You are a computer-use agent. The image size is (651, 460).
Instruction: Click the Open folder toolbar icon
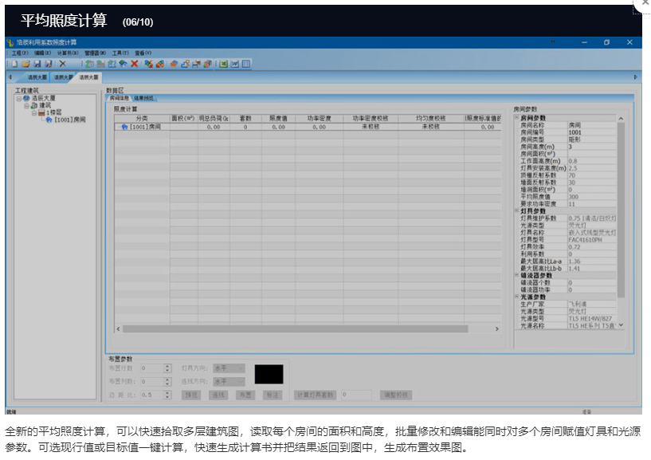tap(25, 64)
